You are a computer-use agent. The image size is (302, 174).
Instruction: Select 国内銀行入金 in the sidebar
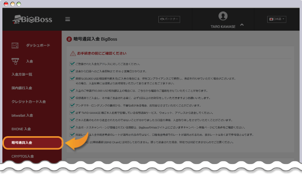(x=22, y=88)
